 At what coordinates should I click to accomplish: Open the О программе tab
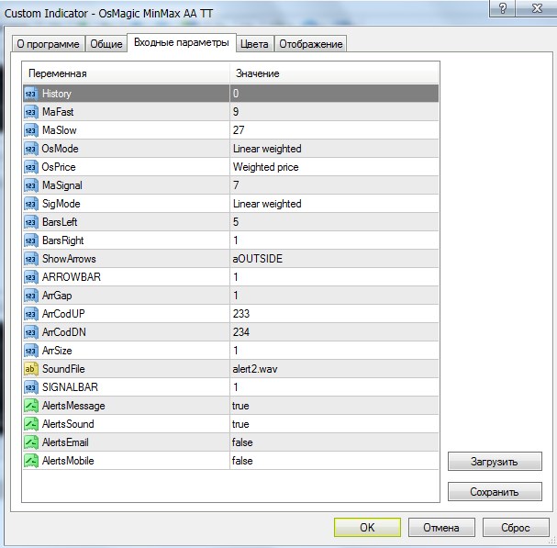pos(48,44)
